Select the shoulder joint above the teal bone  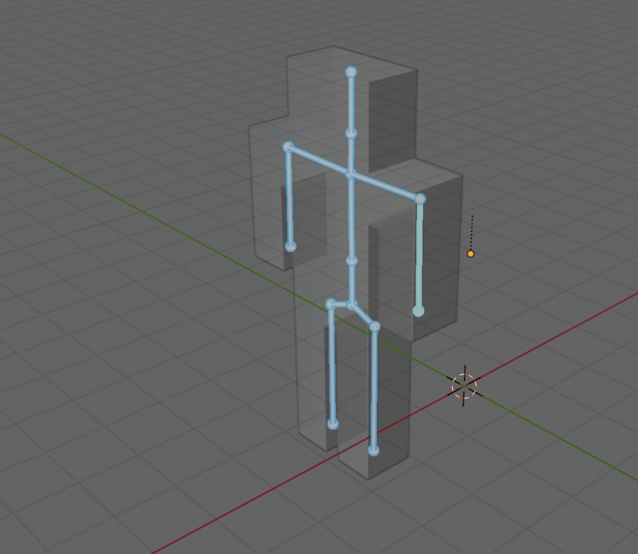click(420, 199)
